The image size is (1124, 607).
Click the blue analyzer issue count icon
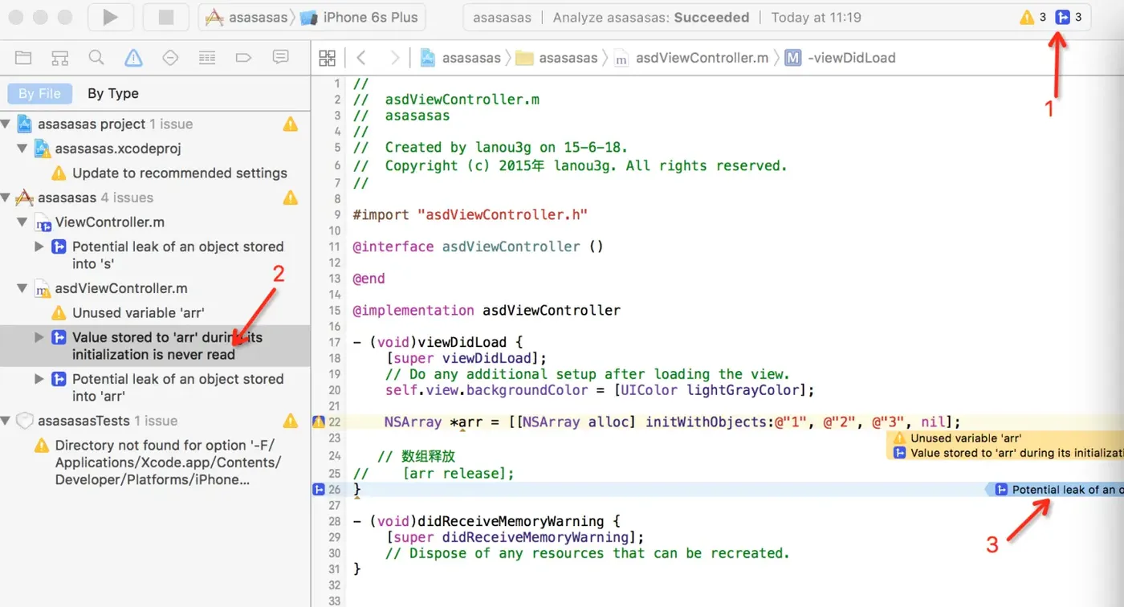click(x=1062, y=17)
